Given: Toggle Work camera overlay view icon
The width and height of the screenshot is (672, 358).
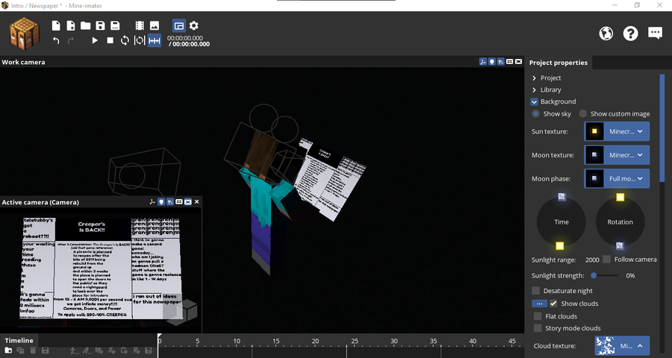Looking at the screenshot, I should click(519, 62).
